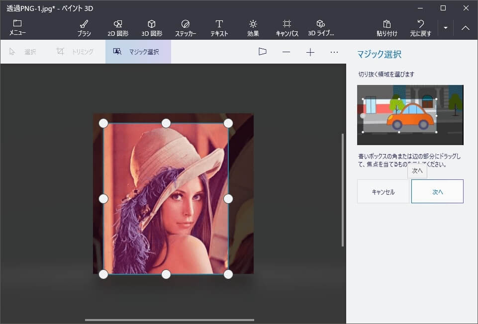Viewport: 478px width, 324px height.
Task: Close the ペイント 3D window
Action: 466,8
